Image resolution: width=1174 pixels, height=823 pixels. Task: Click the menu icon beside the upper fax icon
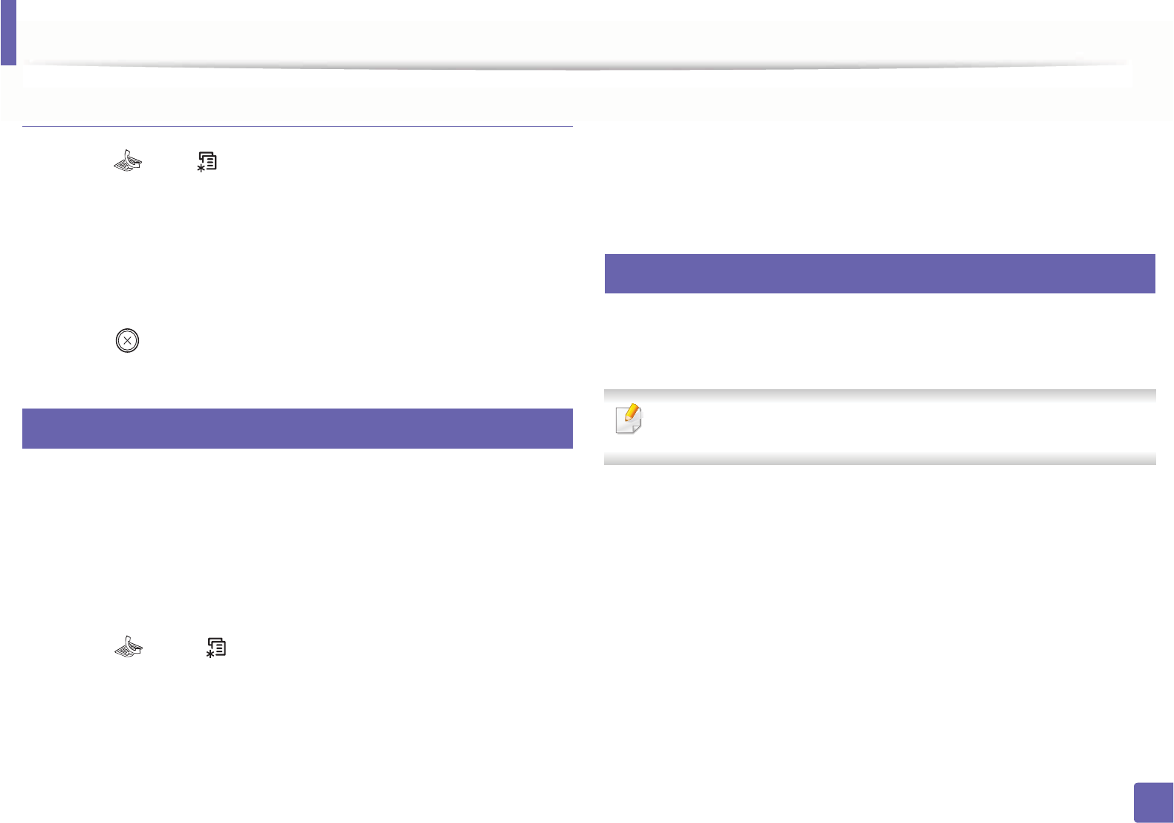click(207, 162)
